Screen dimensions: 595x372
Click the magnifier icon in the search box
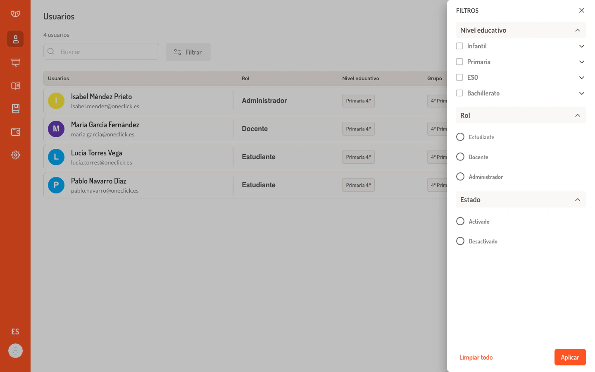pyautogui.click(x=51, y=51)
